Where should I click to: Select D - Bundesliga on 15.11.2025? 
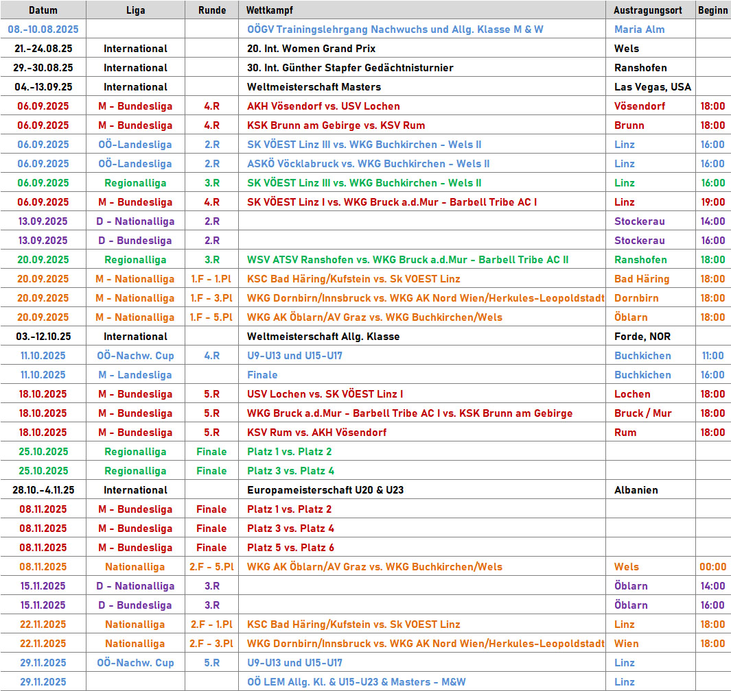pyautogui.click(x=135, y=605)
